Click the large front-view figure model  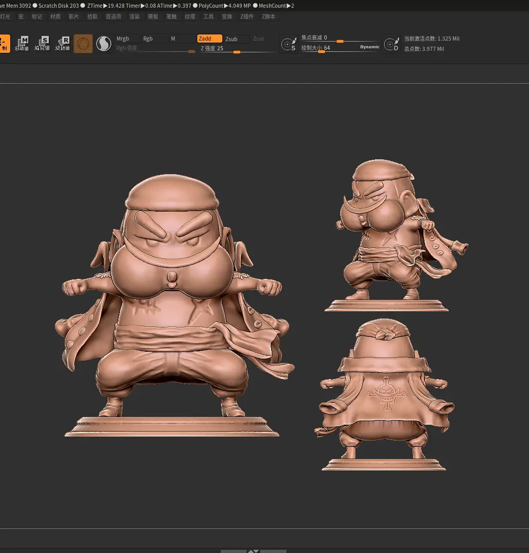tap(174, 306)
